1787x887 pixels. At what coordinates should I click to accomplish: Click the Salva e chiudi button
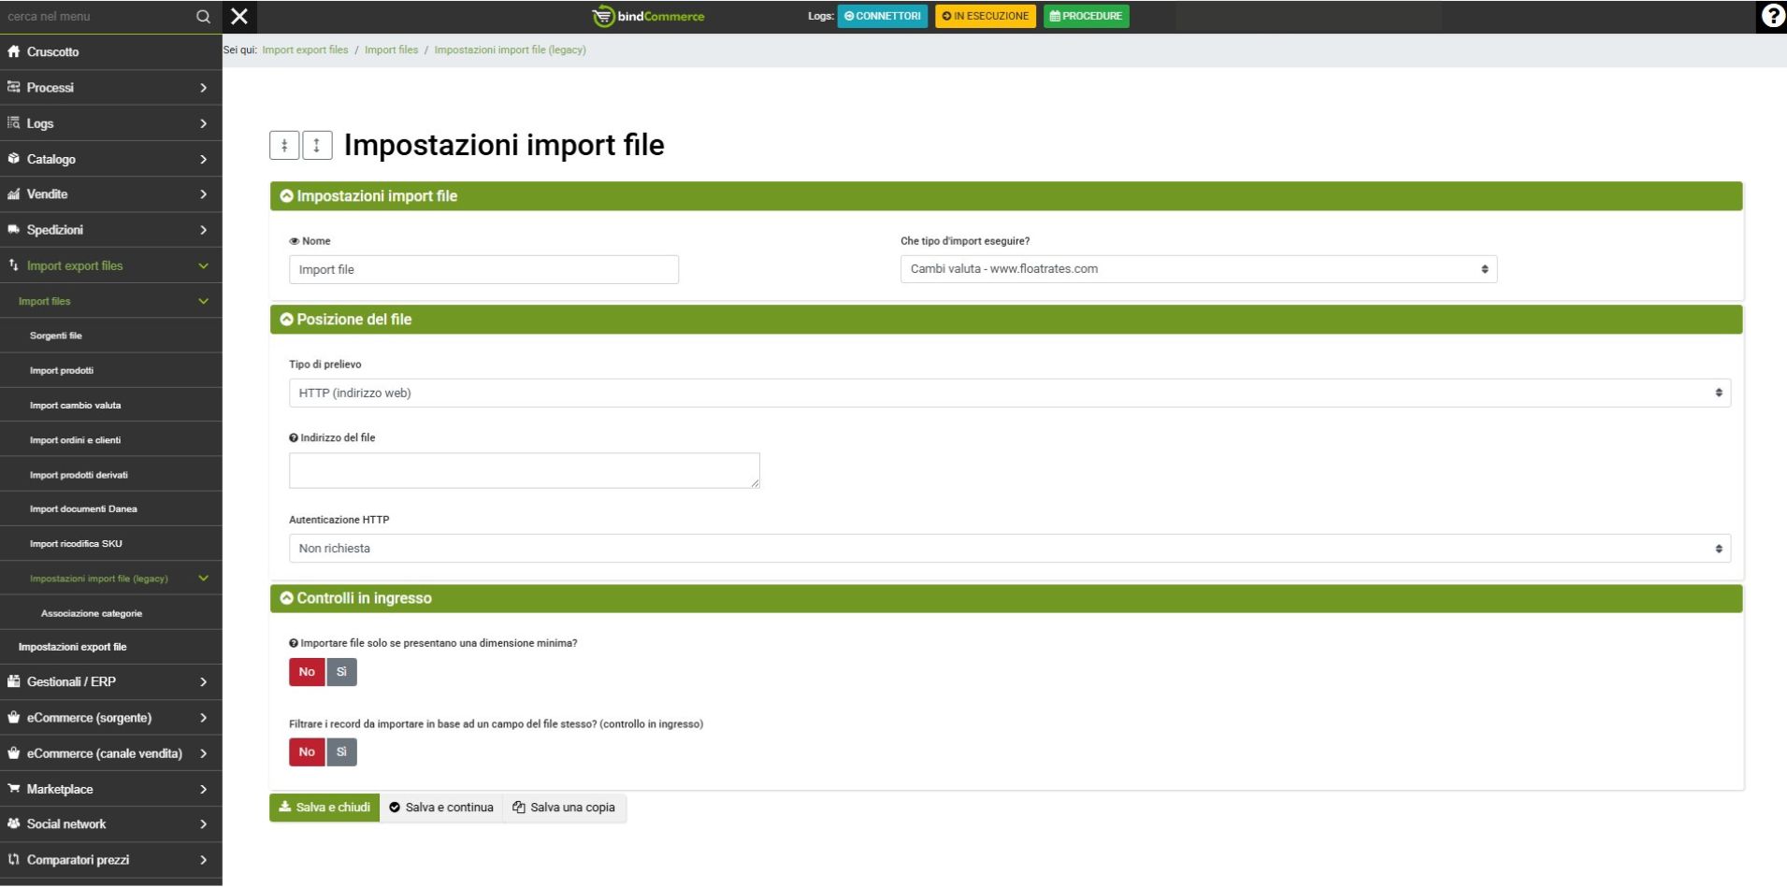click(324, 808)
